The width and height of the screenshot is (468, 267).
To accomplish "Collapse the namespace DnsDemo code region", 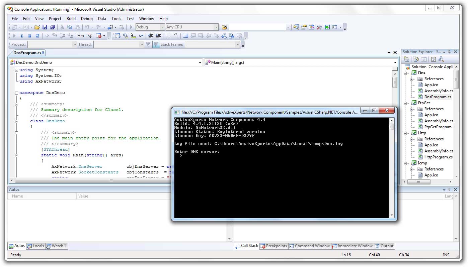I will [x=16, y=93].
